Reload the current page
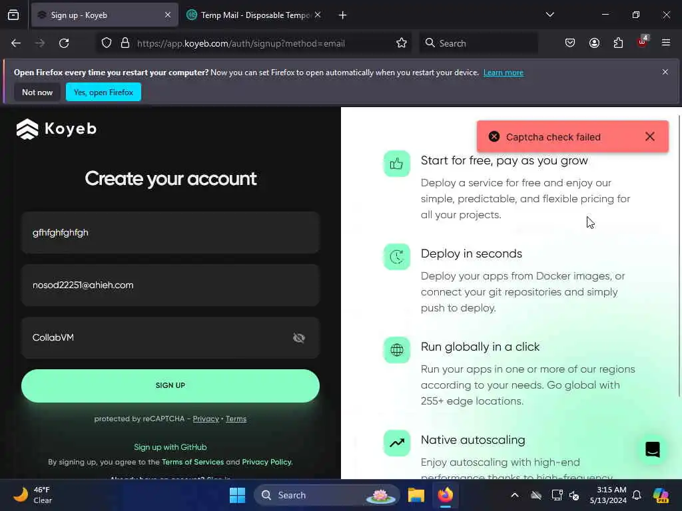682x511 pixels. click(x=64, y=43)
